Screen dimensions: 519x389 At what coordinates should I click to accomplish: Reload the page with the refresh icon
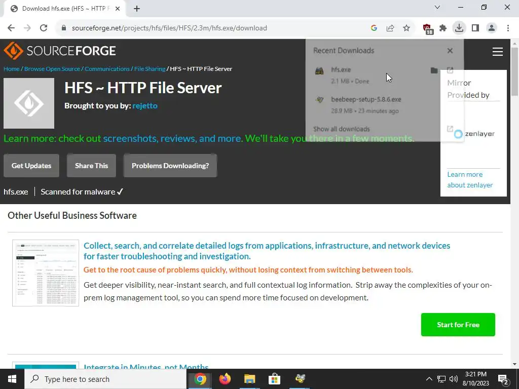coord(44,28)
